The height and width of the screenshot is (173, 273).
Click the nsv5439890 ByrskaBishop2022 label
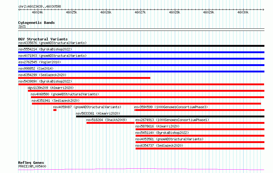(x=45, y=81)
